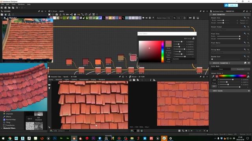Open Premiere Pro from the taskbar
252x141 pixels.
(93, 138)
